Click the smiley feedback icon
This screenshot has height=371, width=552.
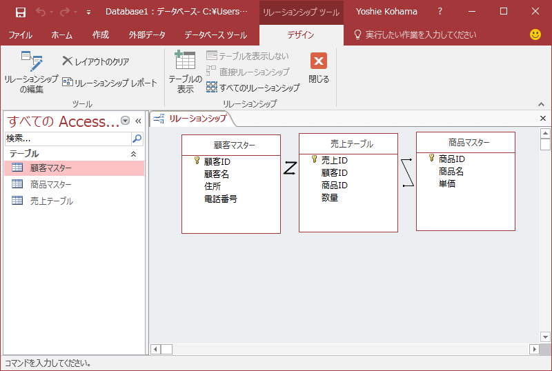[x=535, y=34]
